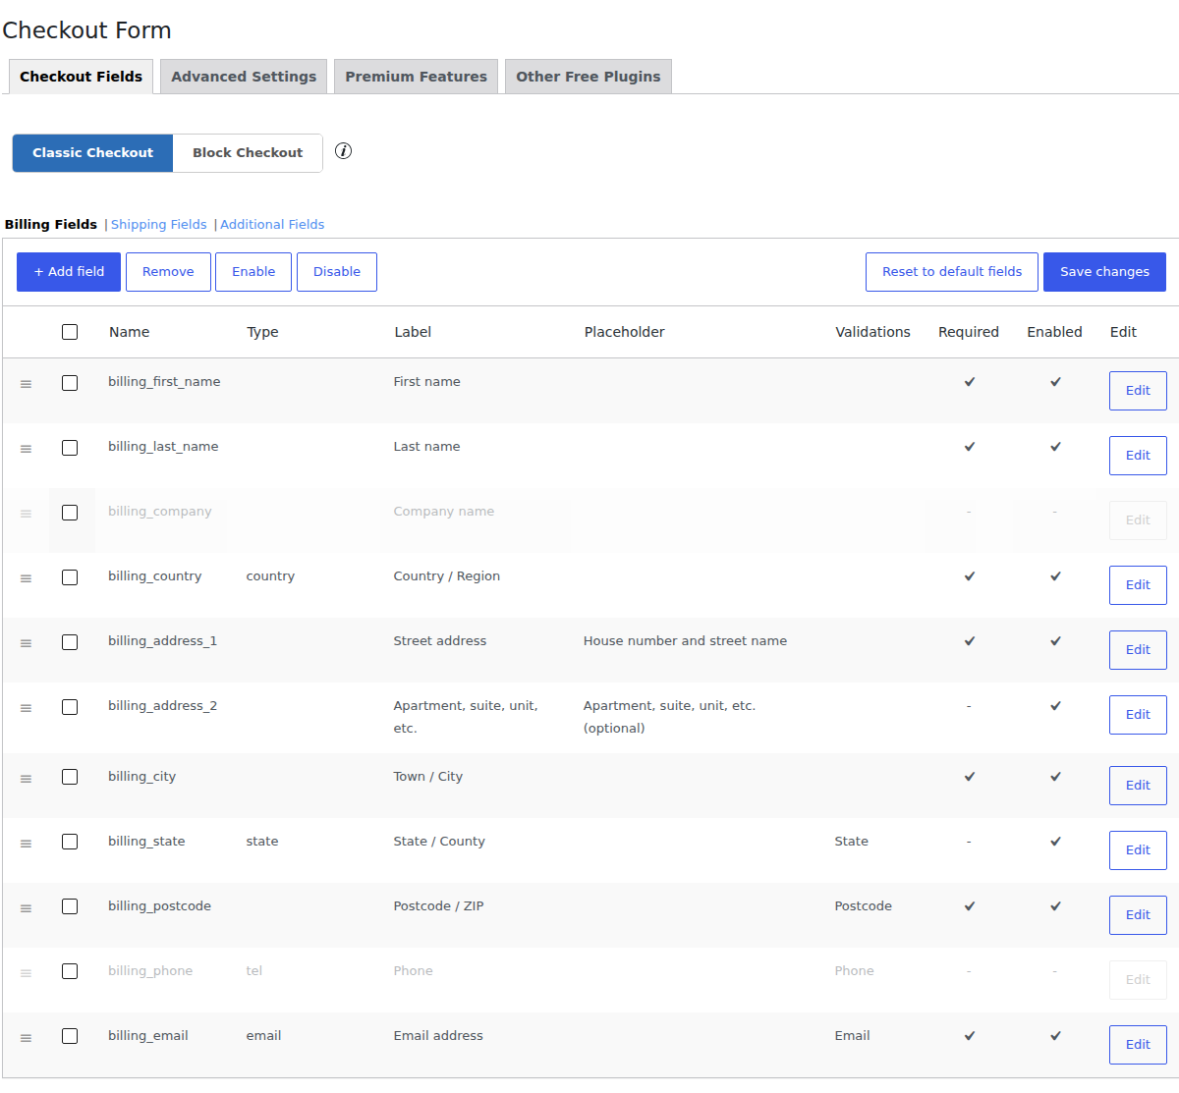The image size is (1179, 1093).
Task: Mark the billing_email row checkbox
Action: [x=70, y=1036]
